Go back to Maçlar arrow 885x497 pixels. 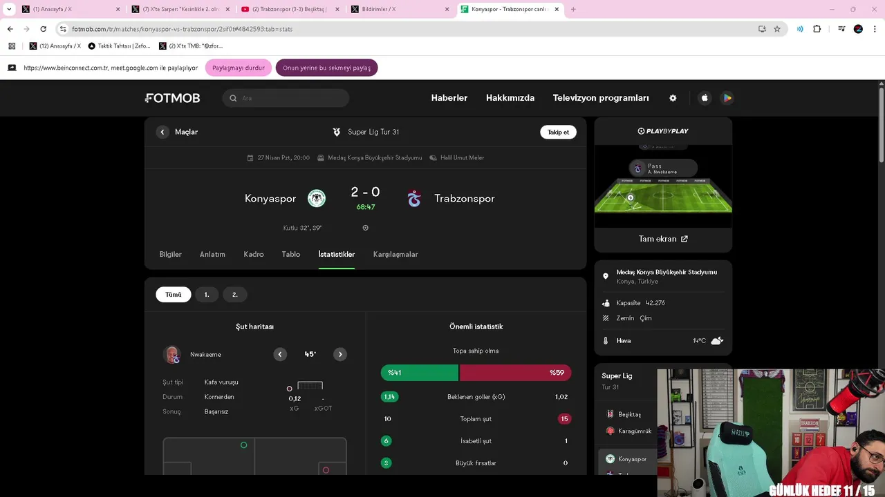pyautogui.click(x=162, y=132)
